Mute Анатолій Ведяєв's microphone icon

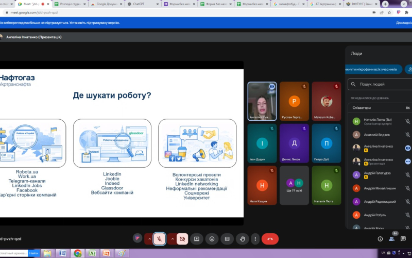(407, 135)
